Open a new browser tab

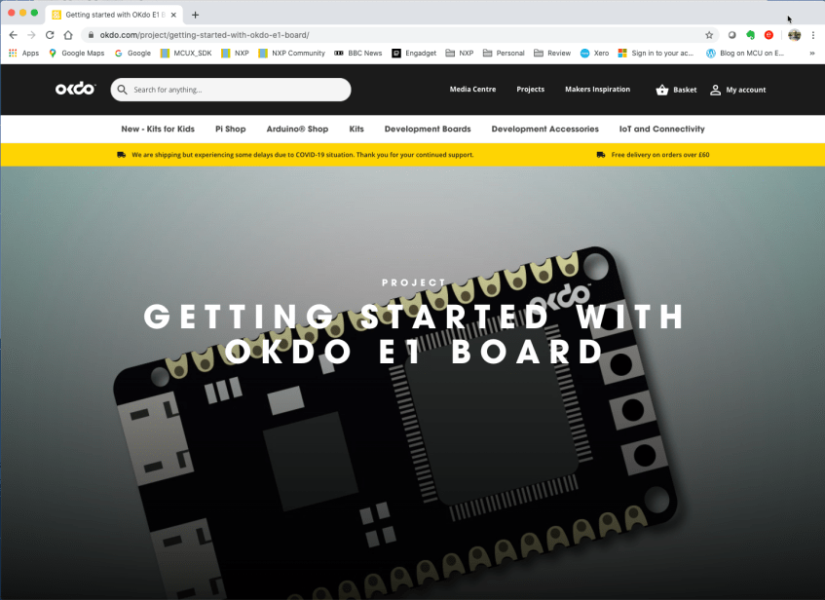(x=195, y=15)
